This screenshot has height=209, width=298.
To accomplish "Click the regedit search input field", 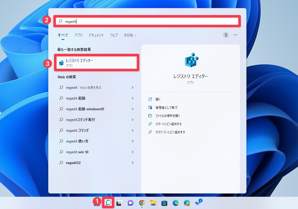I will click(147, 21).
